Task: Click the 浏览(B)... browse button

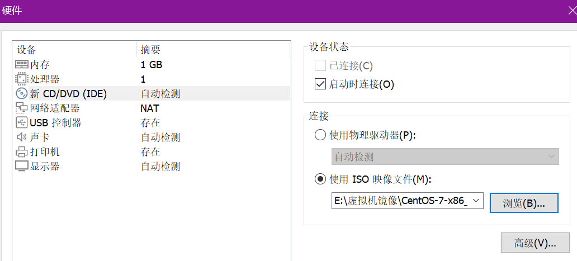Action: tap(524, 203)
